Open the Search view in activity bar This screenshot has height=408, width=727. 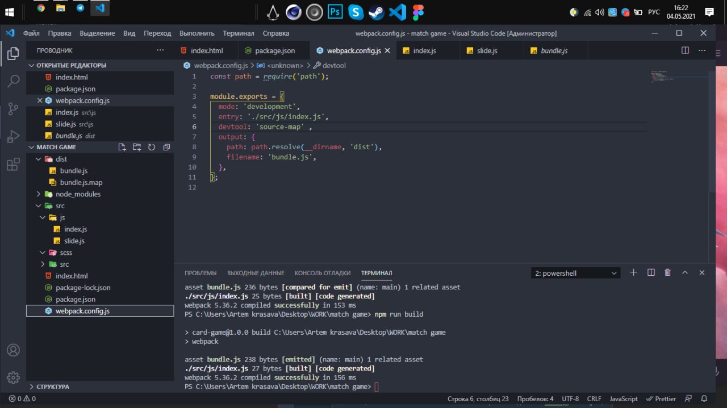click(x=13, y=81)
